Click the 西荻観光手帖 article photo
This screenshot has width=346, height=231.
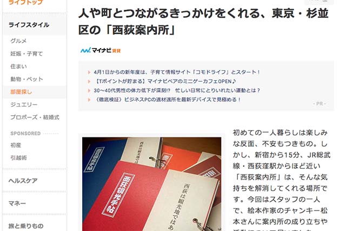[x=151, y=184]
